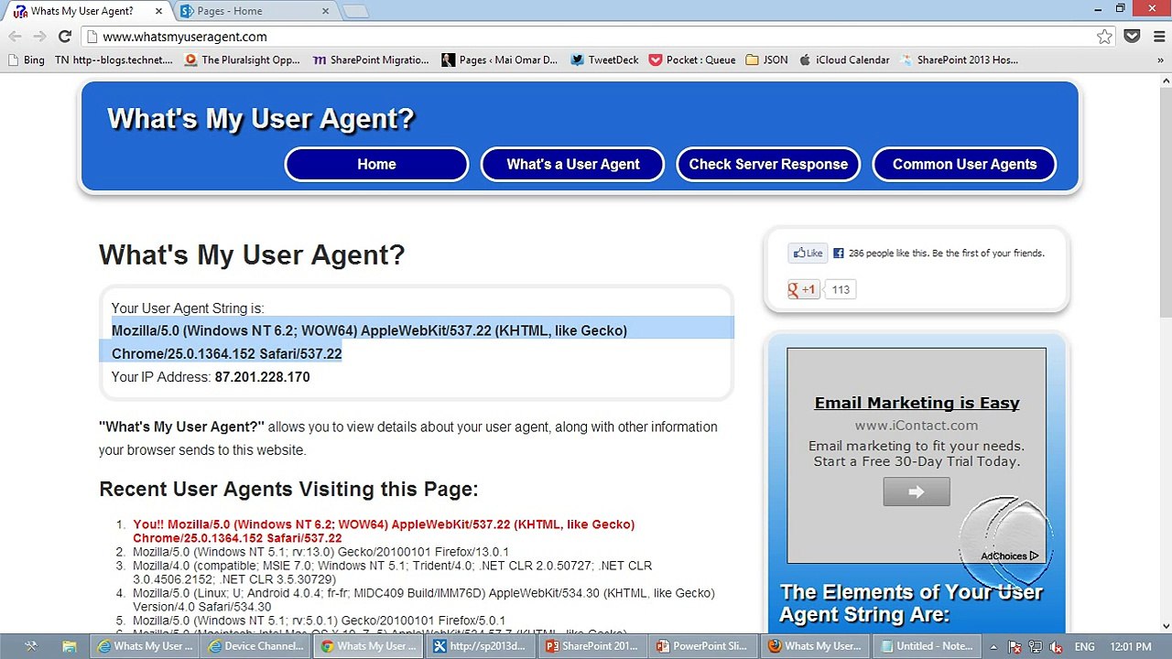
Task: Click the red 'You!!' user agent entry
Action: (x=384, y=531)
